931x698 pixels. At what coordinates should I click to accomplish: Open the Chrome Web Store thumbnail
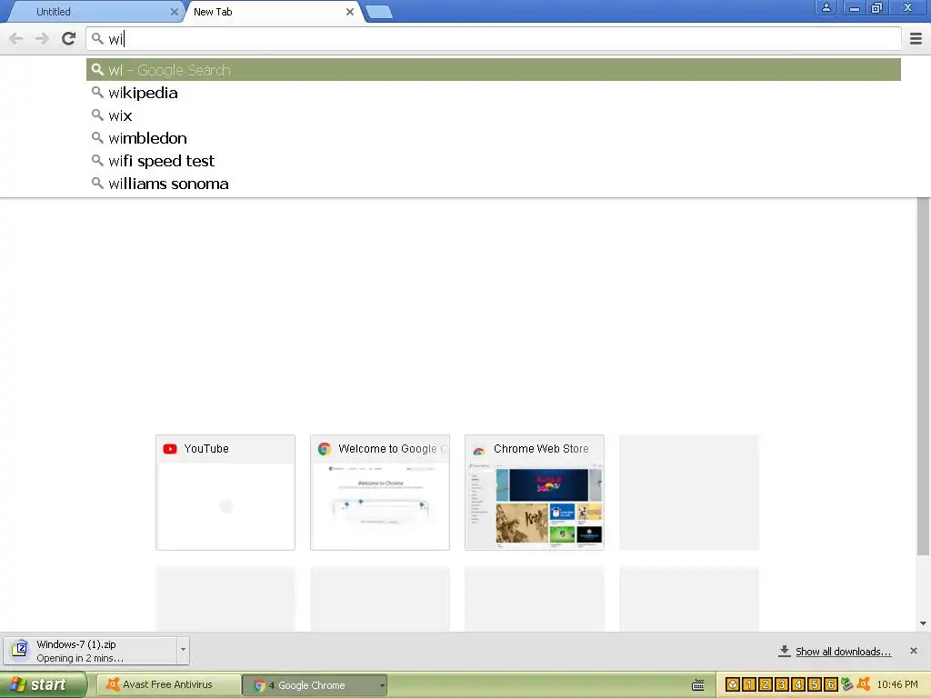tap(535, 493)
